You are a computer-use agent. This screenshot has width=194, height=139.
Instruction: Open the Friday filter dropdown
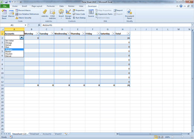click(98, 34)
